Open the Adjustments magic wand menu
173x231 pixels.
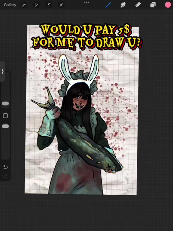click(x=36, y=5)
